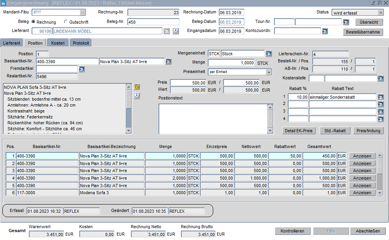Open the Mengeneinheit selection icon

point(269,54)
